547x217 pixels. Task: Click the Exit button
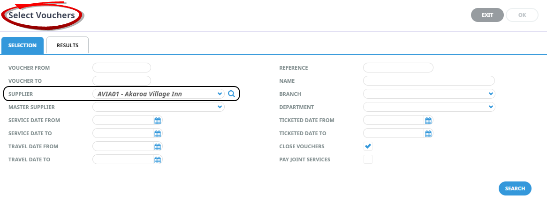click(x=487, y=15)
